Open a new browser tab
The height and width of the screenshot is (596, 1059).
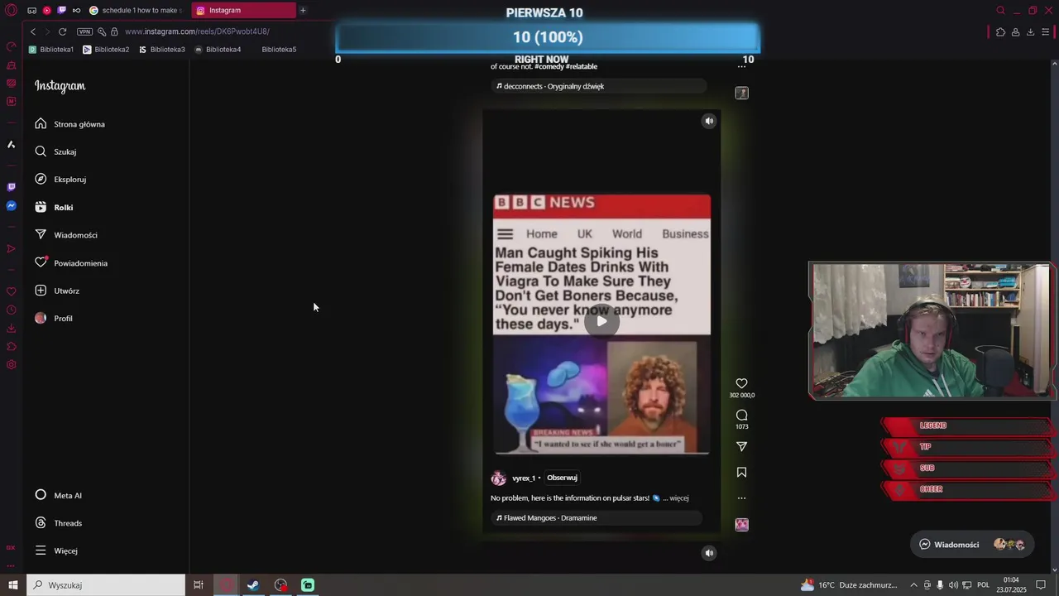tap(303, 11)
